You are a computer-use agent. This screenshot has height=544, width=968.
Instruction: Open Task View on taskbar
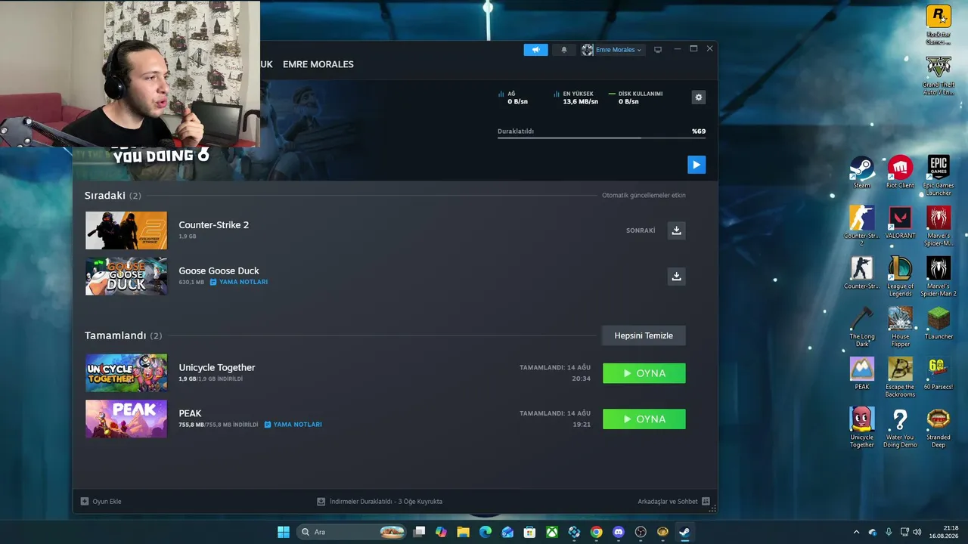tap(419, 532)
